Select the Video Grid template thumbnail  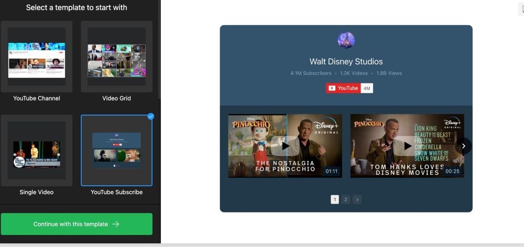tap(117, 57)
